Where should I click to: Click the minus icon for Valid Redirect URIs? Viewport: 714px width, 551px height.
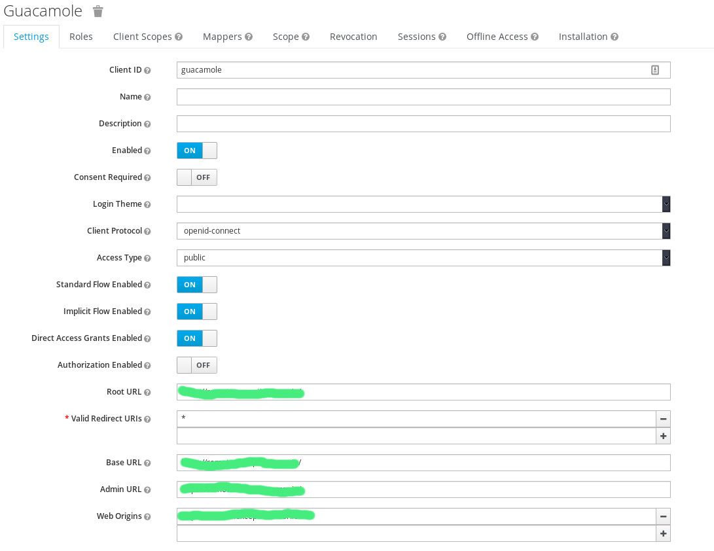(663, 419)
